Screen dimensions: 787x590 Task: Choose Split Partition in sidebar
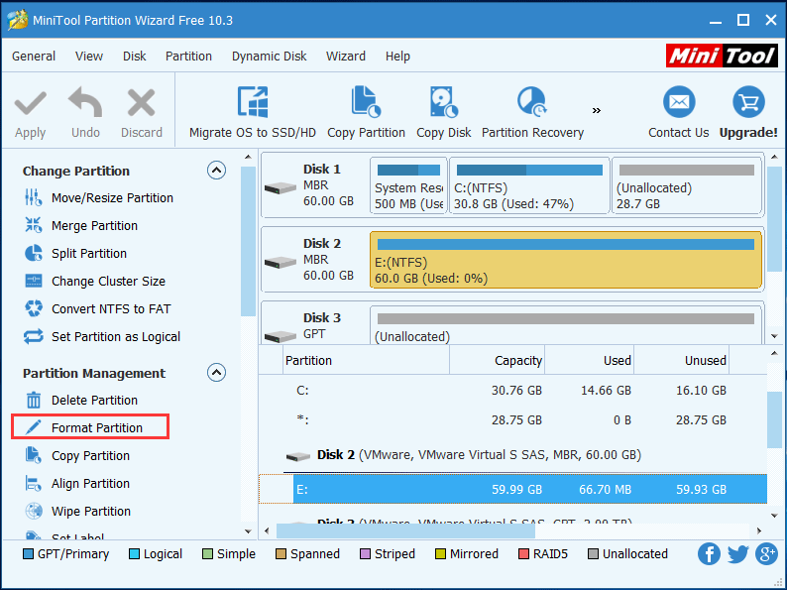coord(75,254)
